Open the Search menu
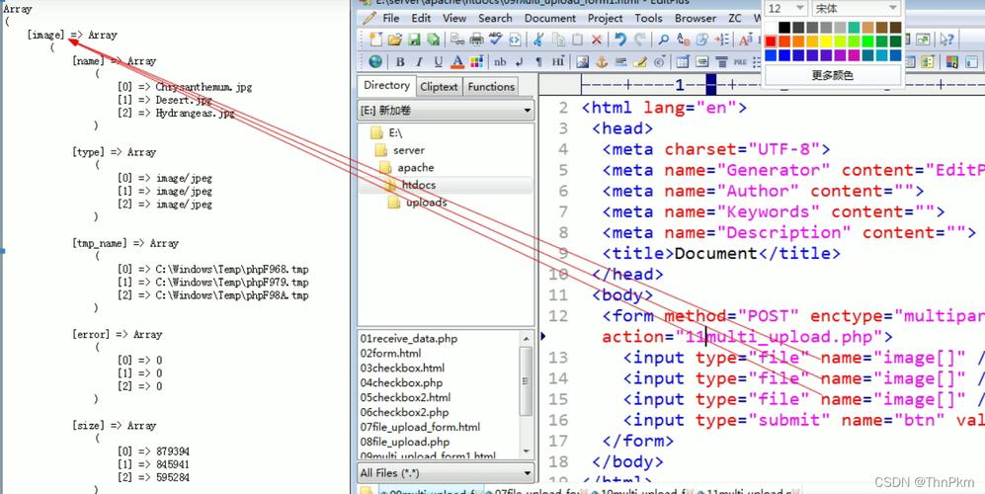Screen dimensions: 985x494 point(495,18)
